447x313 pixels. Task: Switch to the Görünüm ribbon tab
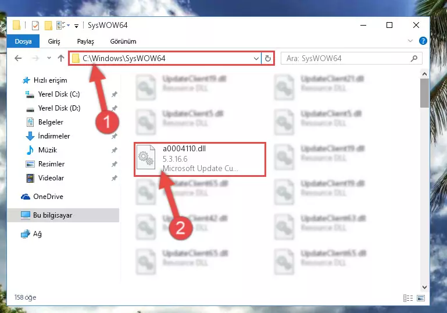[x=123, y=41]
